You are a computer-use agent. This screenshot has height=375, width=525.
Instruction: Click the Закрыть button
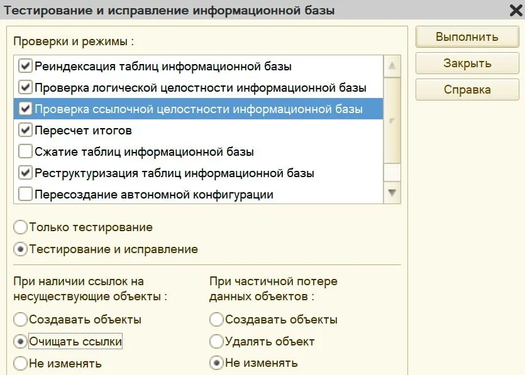click(x=467, y=63)
